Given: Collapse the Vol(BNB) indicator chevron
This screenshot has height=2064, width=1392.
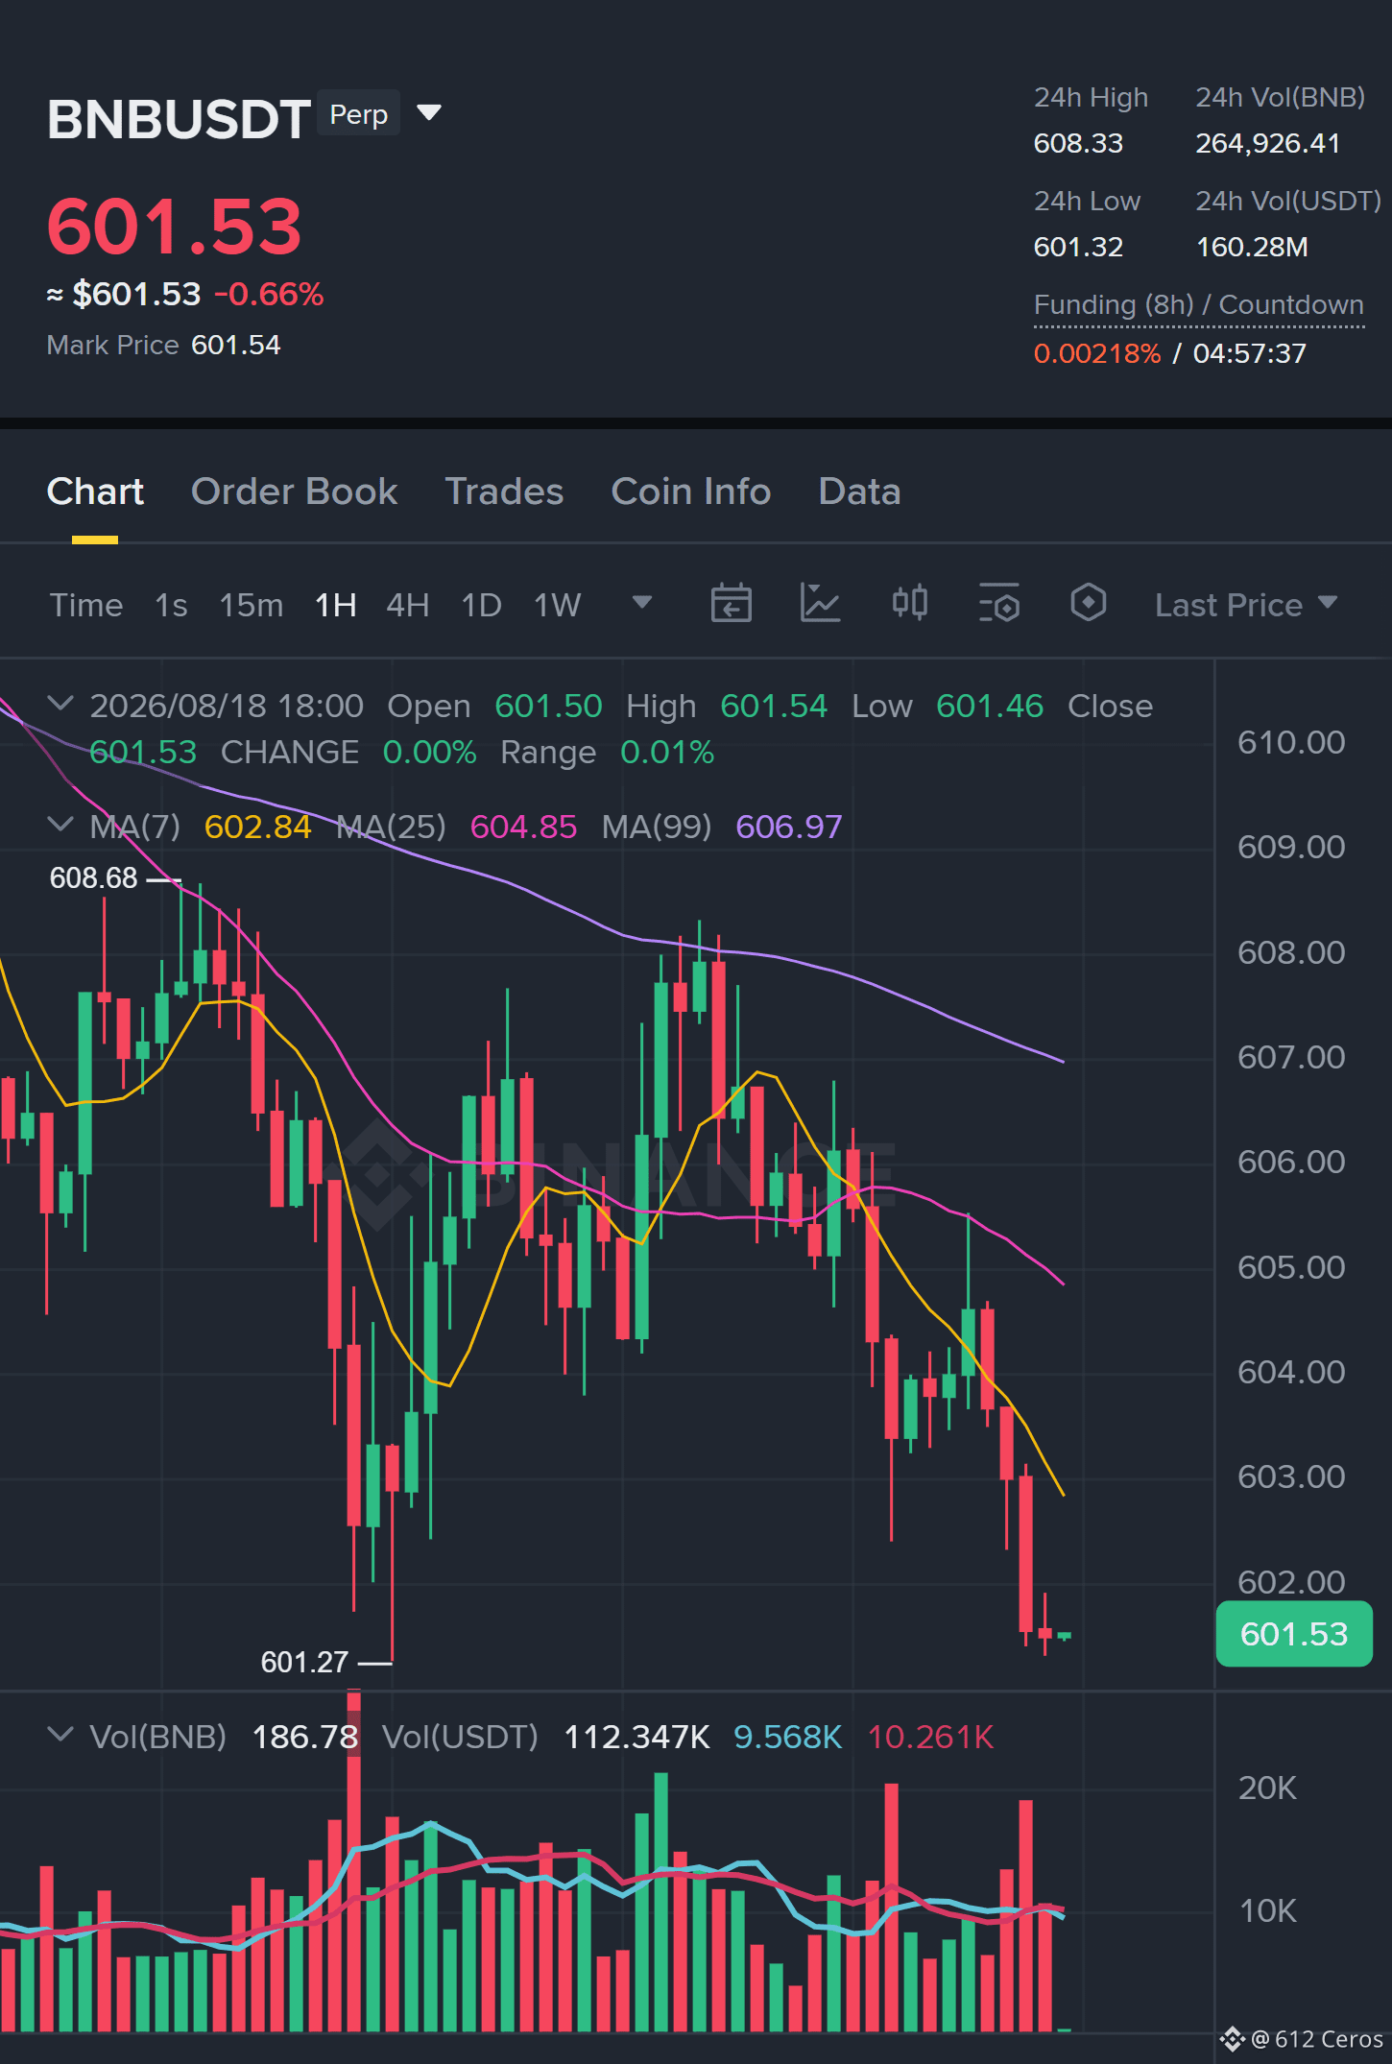Looking at the screenshot, I should [60, 1735].
